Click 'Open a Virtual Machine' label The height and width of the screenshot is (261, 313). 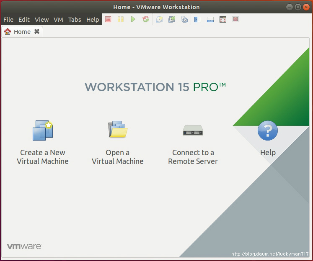(x=118, y=157)
